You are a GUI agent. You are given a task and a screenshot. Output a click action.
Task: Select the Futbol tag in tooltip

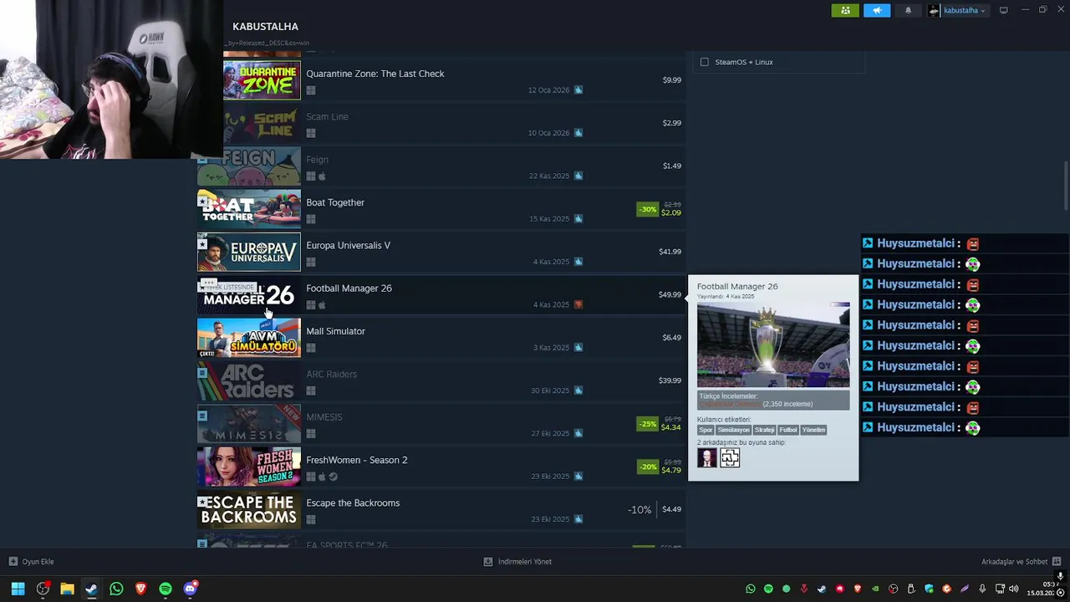pyautogui.click(x=788, y=430)
